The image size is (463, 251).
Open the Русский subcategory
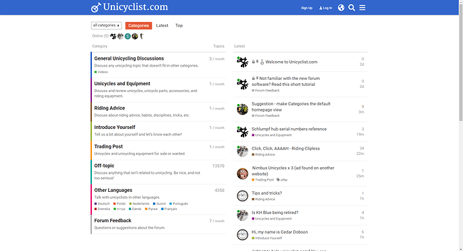(151, 209)
